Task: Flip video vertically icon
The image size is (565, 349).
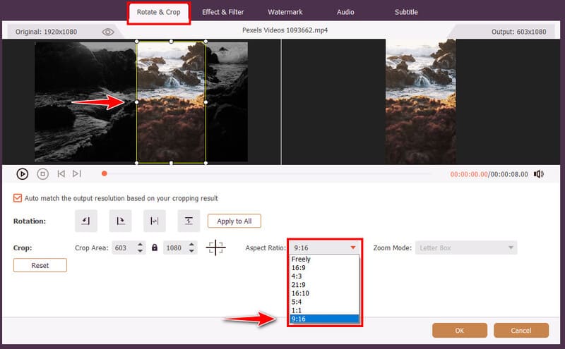Action: (x=189, y=221)
